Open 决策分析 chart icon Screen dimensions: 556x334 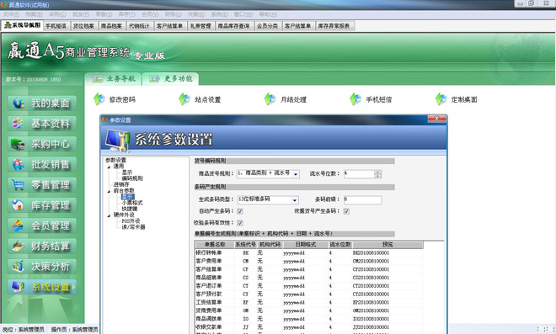point(18,267)
